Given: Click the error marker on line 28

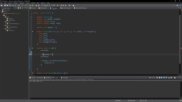Looking at the screenshot, I should tap(30, 54).
